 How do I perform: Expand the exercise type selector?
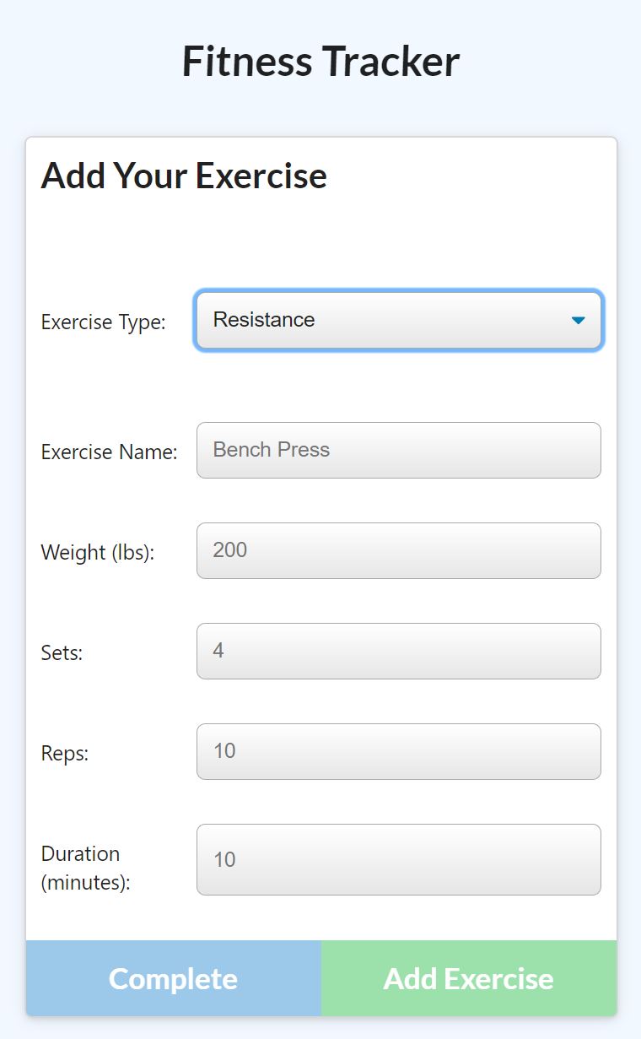coord(396,321)
